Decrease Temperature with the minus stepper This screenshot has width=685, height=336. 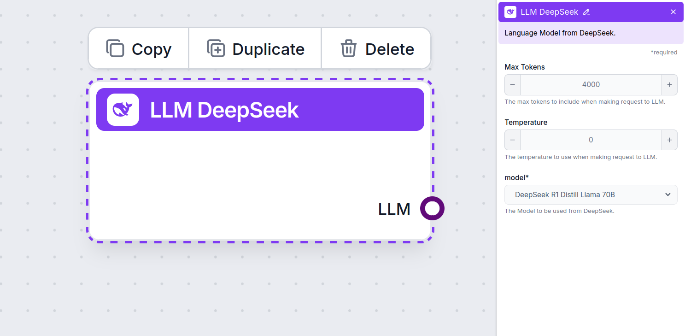(512, 140)
